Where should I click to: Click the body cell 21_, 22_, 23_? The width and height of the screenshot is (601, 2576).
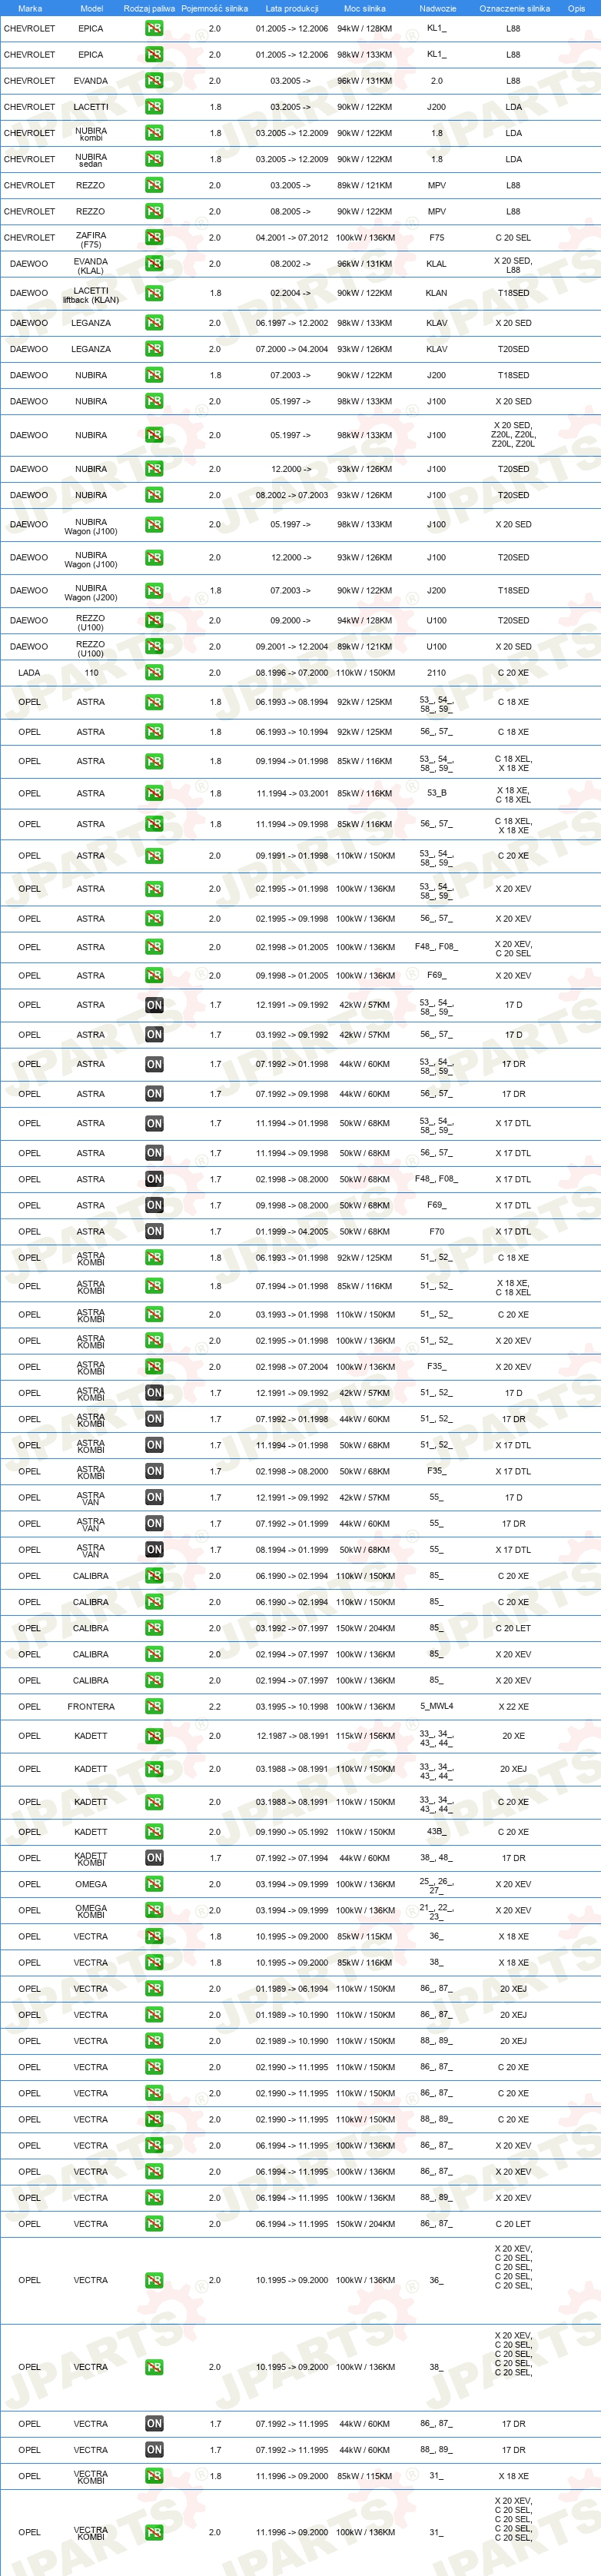pos(437,1912)
